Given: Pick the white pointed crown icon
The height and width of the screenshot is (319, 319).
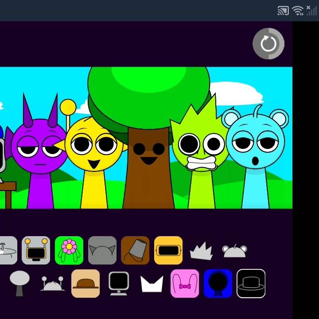Looking at the screenshot, I should pos(152,284).
